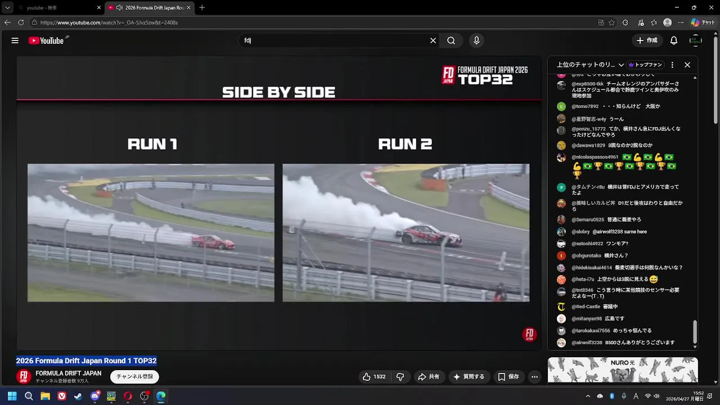Image resolution: width=720 pixels, height=405 pixels.
Task: Open the YouTube account avatar menu
Action: click(x=696, y=40)
